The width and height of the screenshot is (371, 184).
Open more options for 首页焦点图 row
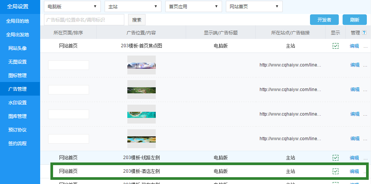pyautogui.click(x=365, y=46)
